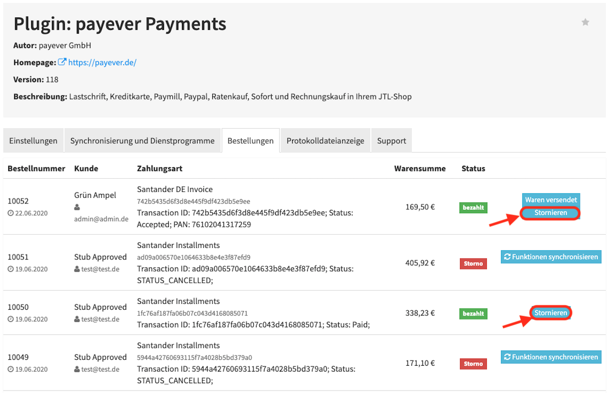This screenshot has width=610, height=393.
Task: Switch to the Einstellungen tab
Action: (x=34, y=141)
